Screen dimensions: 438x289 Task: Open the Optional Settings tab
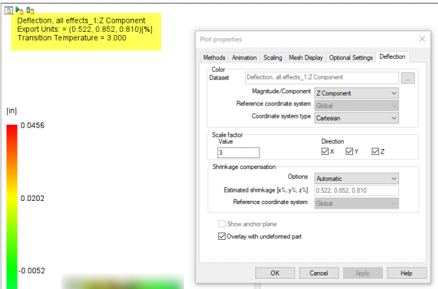pos(351,58)
